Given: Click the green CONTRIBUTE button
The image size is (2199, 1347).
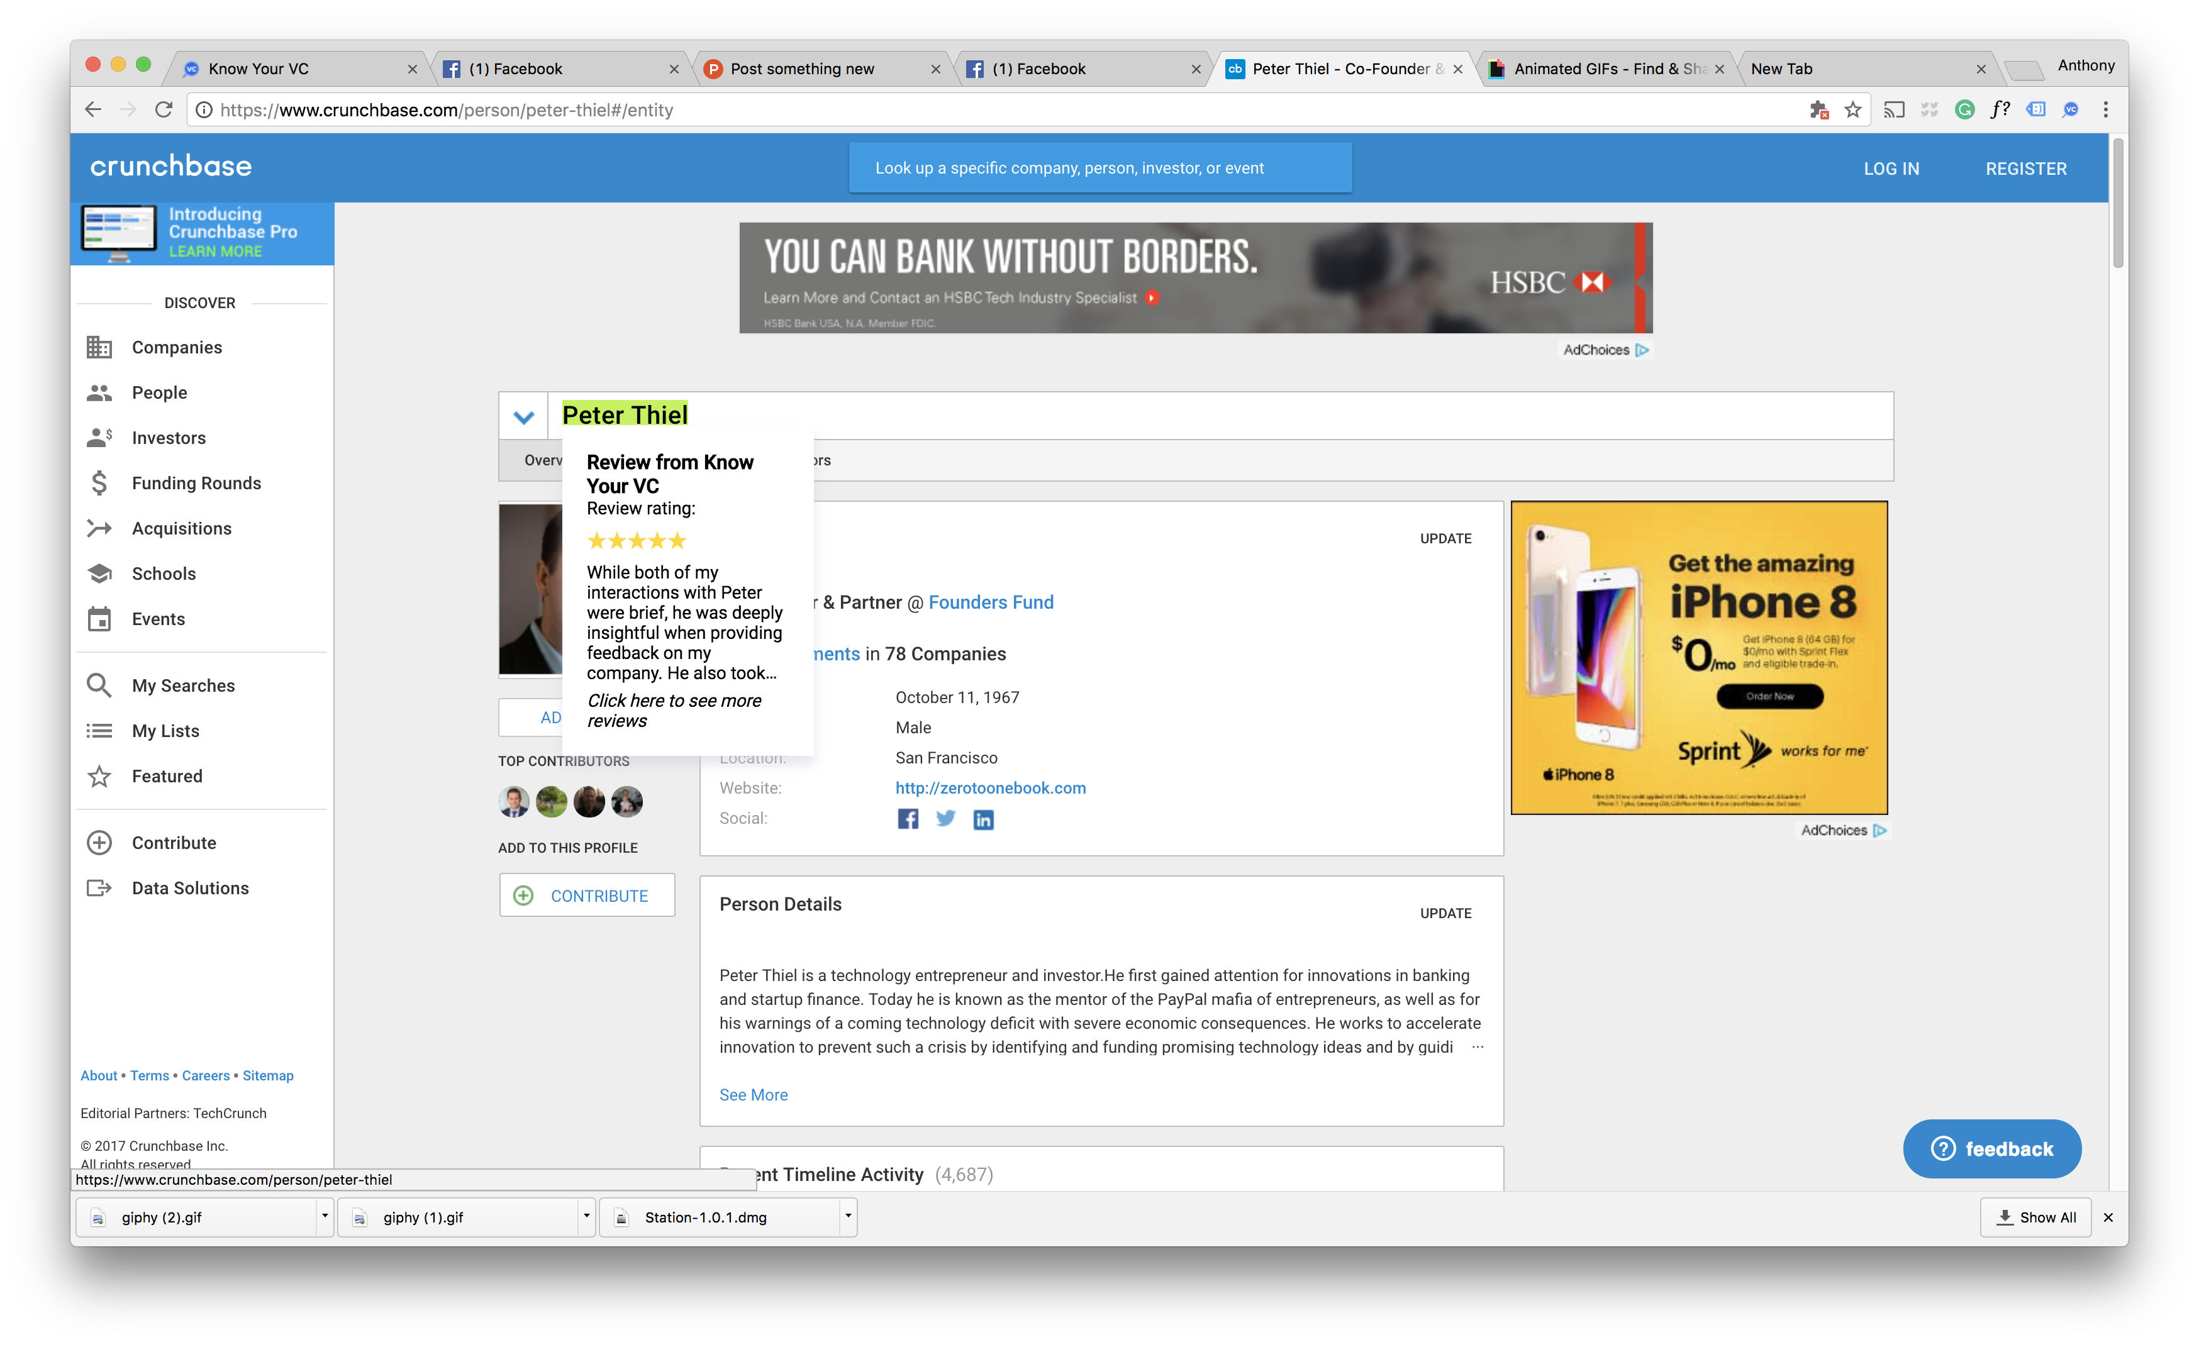Looking at the screenshot, I should tap(586, 895).
